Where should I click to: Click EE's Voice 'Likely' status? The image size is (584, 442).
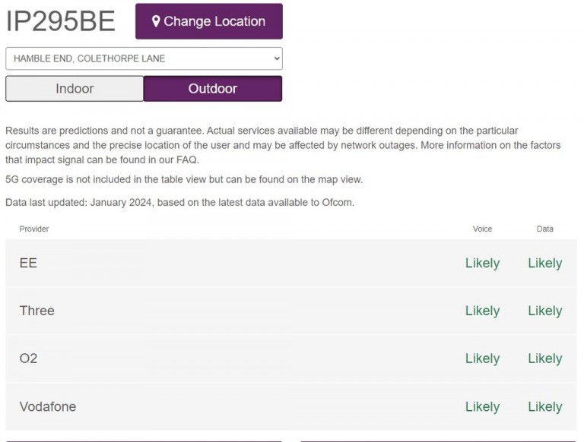[x=482, y=263]
